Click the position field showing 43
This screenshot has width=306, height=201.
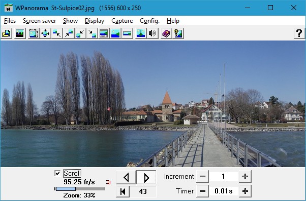coord(143,191)
